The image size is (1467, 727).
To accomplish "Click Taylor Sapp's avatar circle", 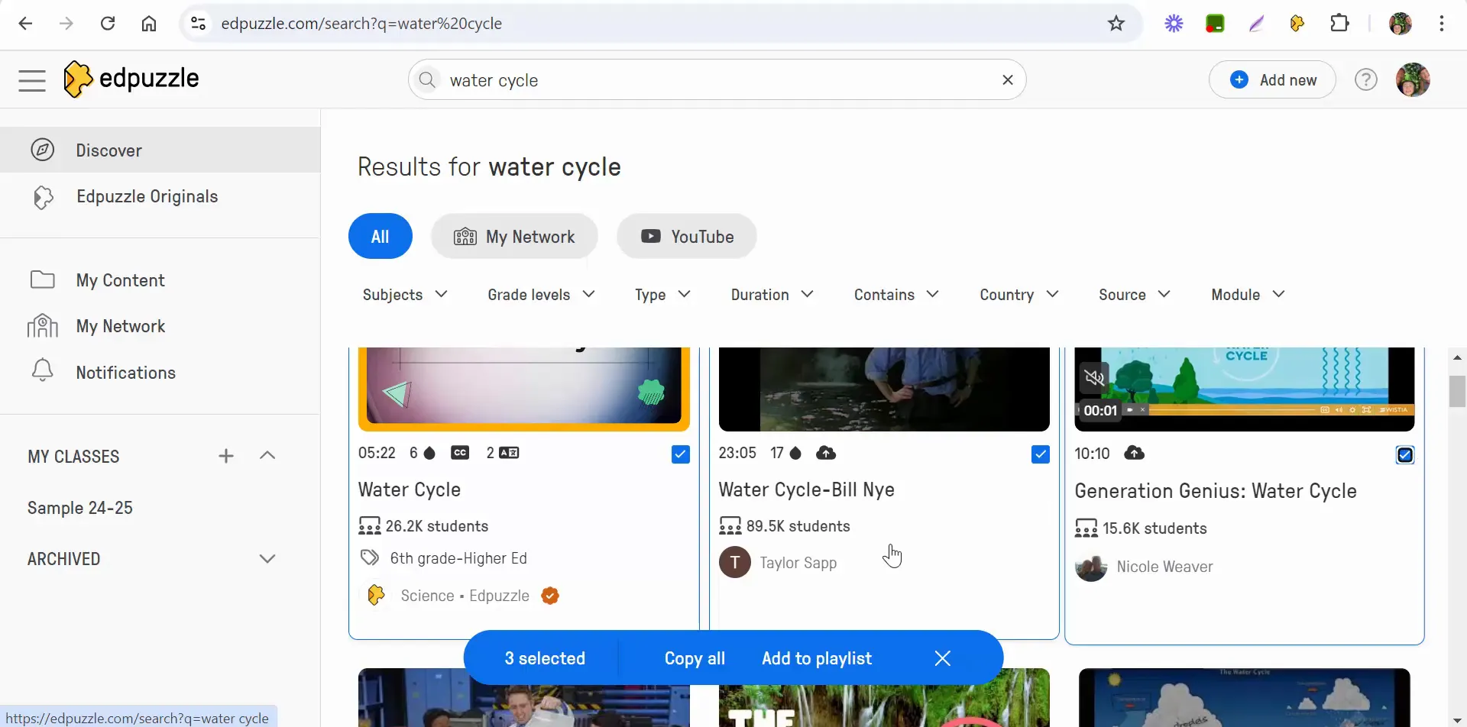I will pos(735,563).
